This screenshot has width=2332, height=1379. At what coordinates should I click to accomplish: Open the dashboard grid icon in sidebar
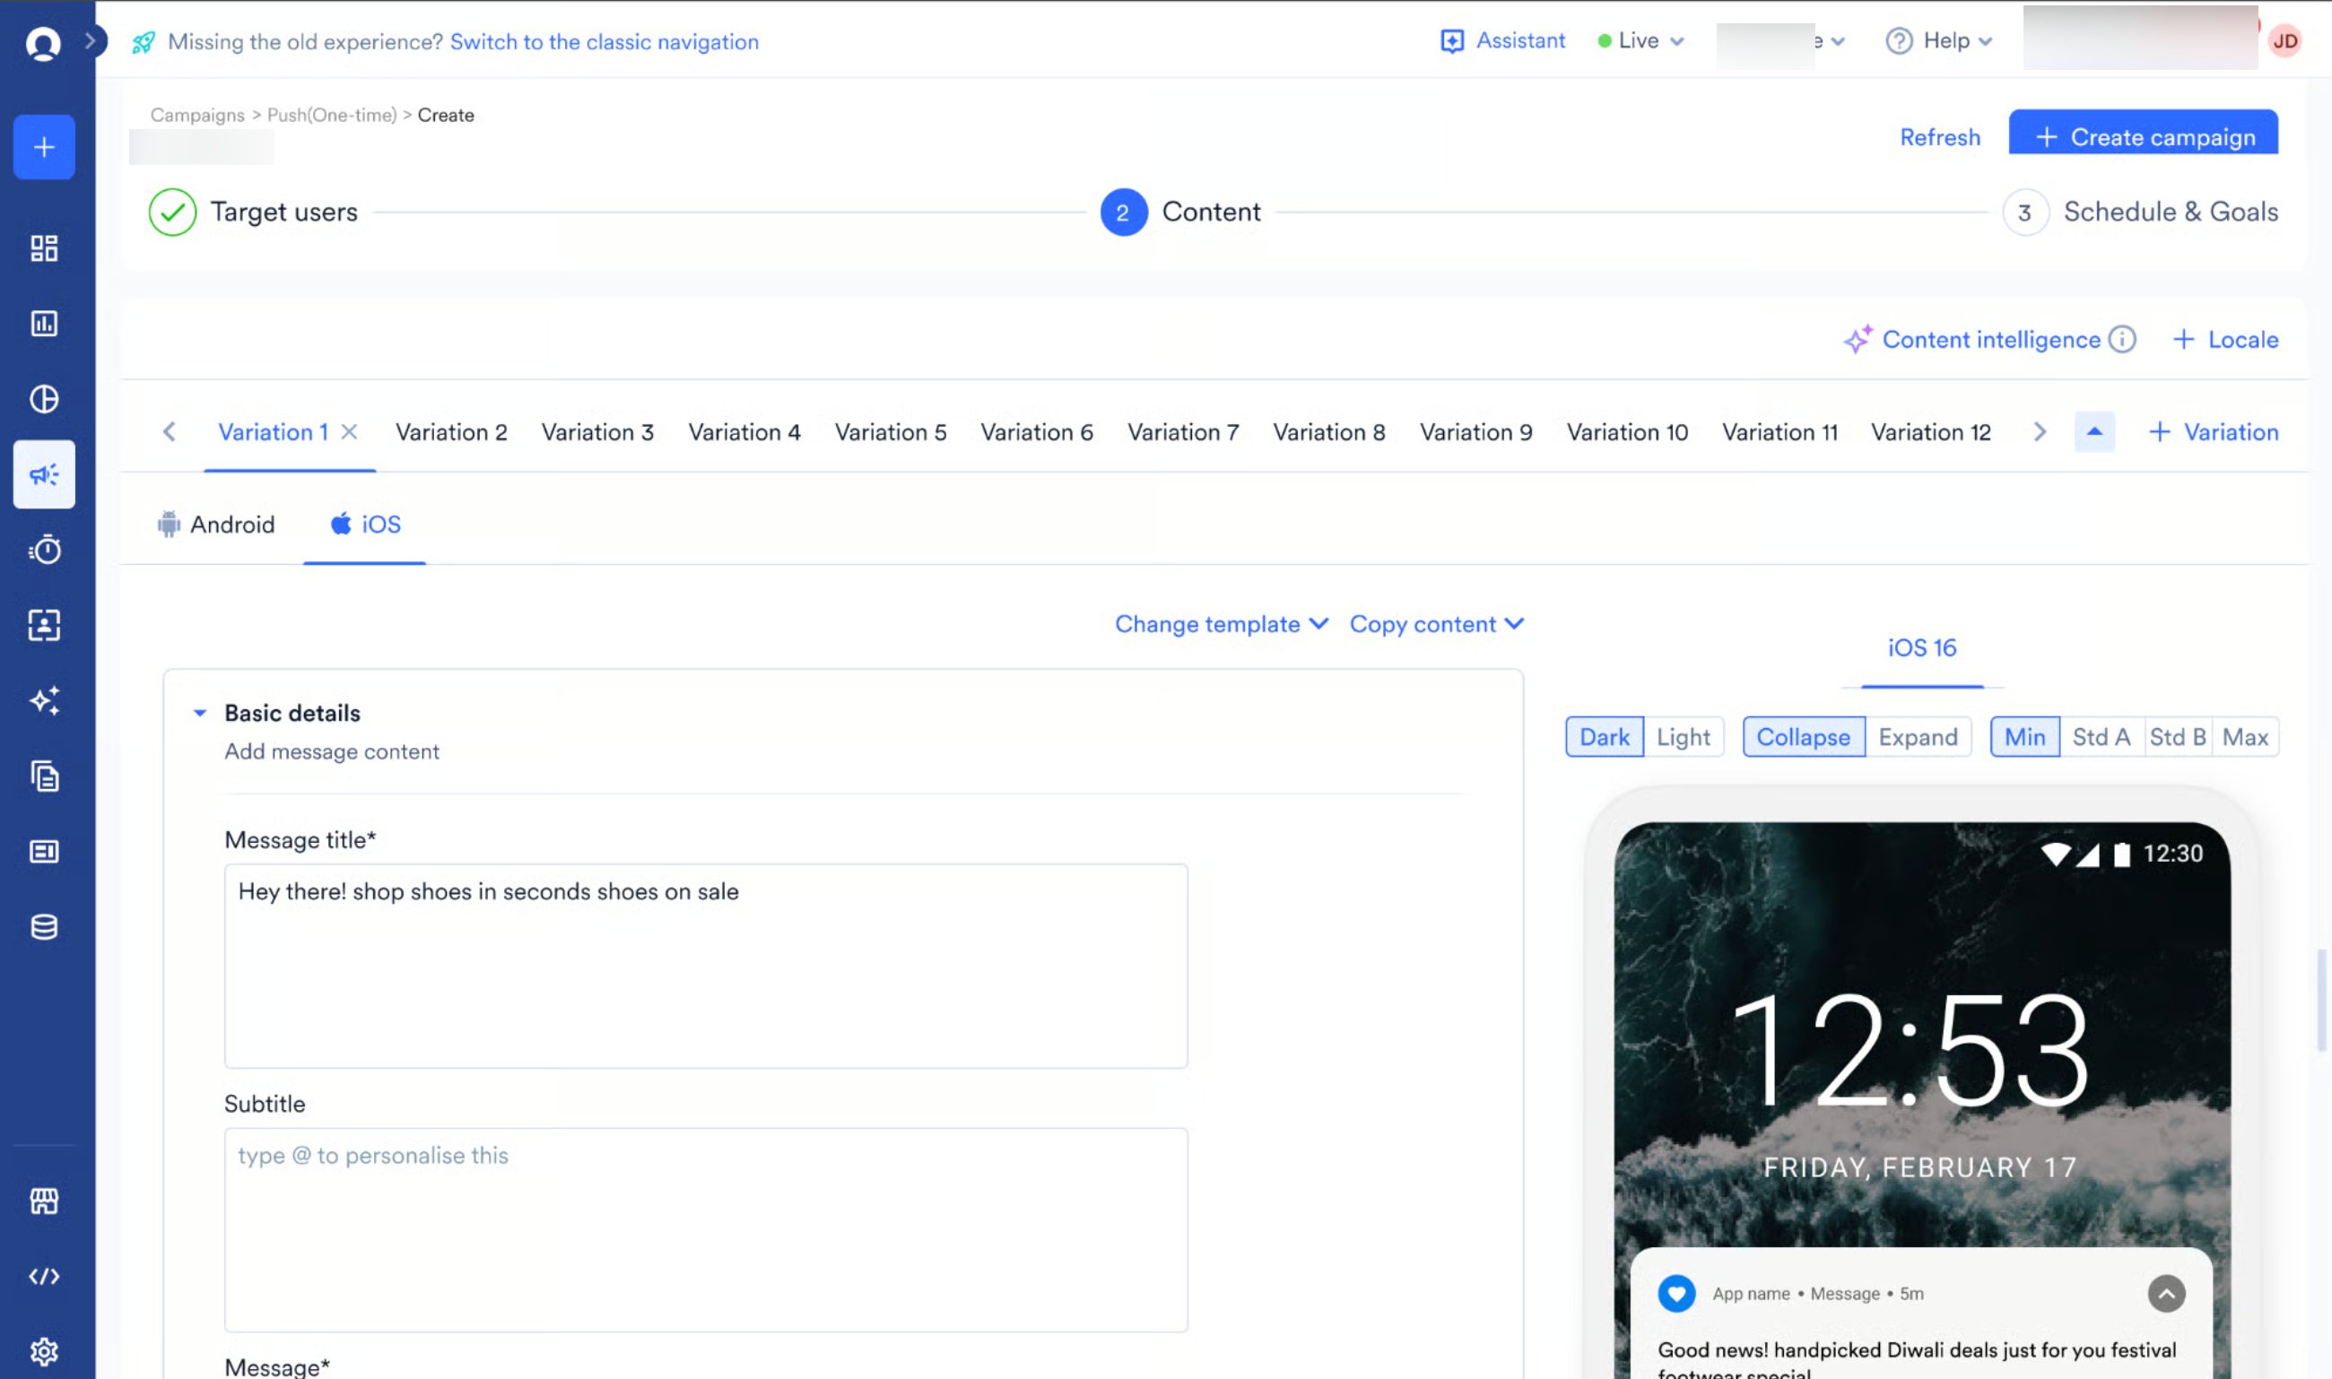[x=44, y=248]
